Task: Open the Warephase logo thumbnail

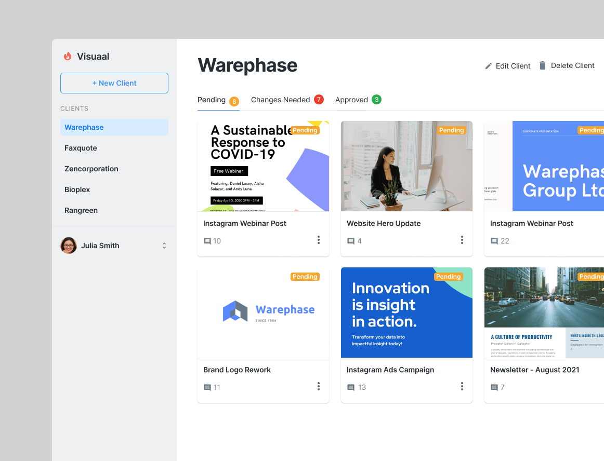Action: (x=263, y=313)
